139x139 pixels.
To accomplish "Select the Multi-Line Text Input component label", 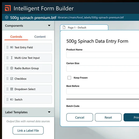I will coord(27,58).
